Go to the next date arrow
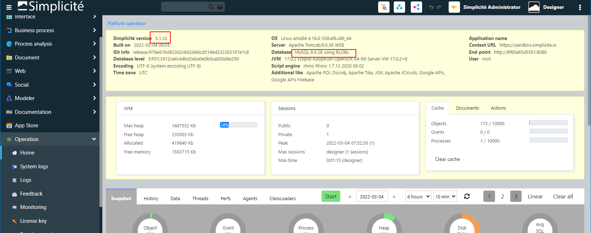This screenshot has height=233, width=591. tap(394, 197)
